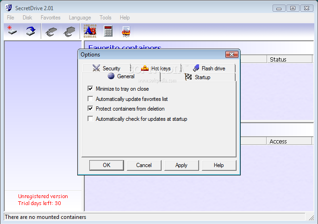Open the Tools menu
Image resolution: width=318 pixels, height=224 pixels.
106,18
